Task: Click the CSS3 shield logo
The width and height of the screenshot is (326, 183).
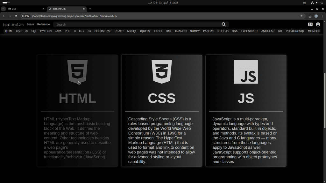Action: click(x=161, y=72)
